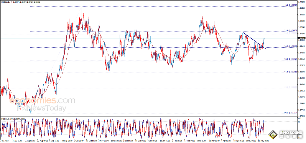Click the 5 Oct time axis label
This screenshot has width=306, height=143.
[x=79, y=140]
